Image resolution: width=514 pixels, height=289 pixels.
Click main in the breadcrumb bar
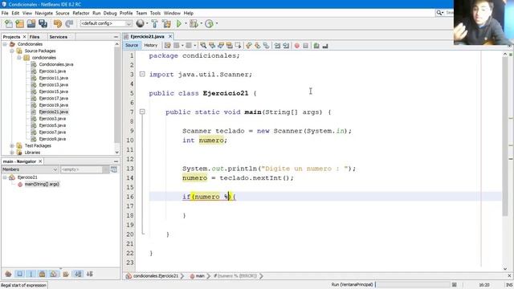pos(200,276)
